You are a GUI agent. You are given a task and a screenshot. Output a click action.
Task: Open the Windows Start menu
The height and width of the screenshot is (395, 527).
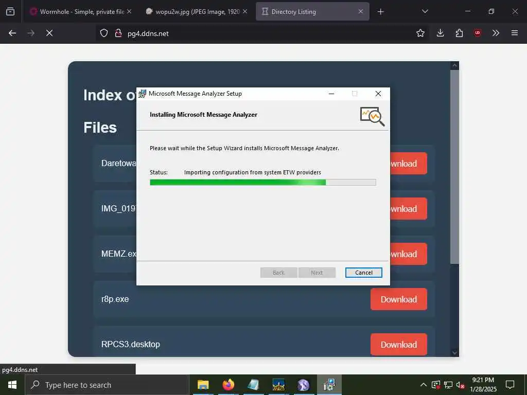[x=12, y=385]
